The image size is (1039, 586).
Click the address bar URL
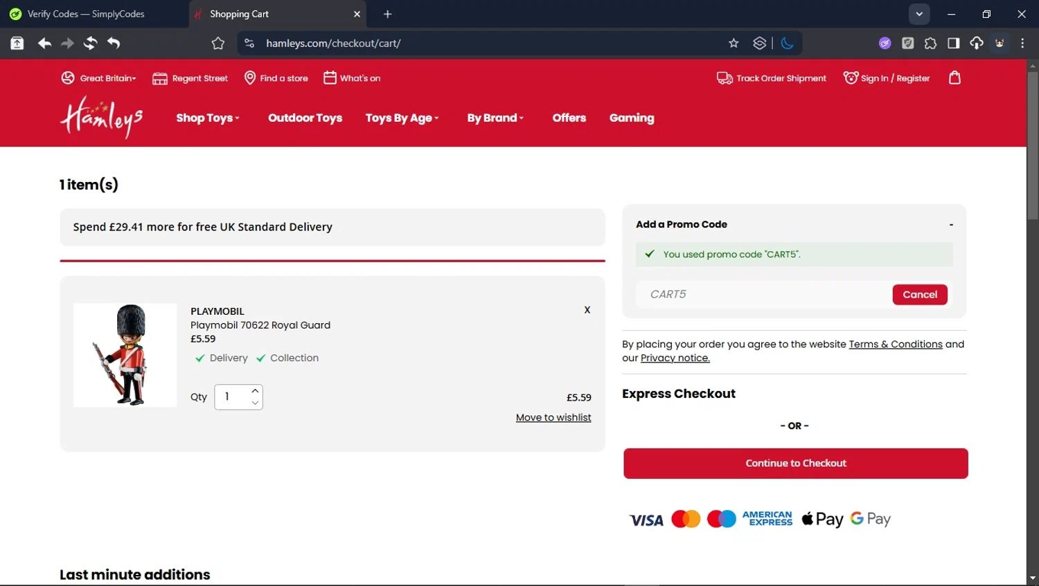pos(333,43)
